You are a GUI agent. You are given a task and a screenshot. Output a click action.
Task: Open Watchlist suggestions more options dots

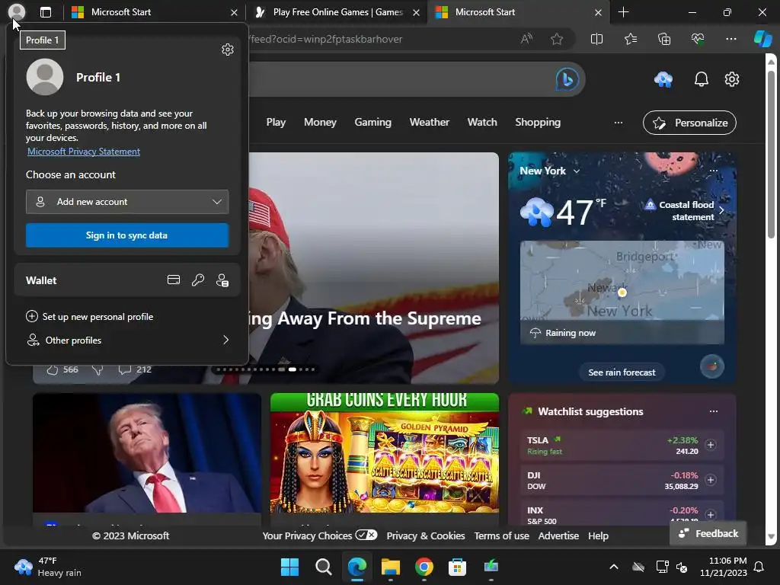[x=713, y=411]
